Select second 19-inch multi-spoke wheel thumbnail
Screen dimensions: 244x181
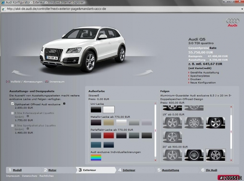(x=194, y=123)
